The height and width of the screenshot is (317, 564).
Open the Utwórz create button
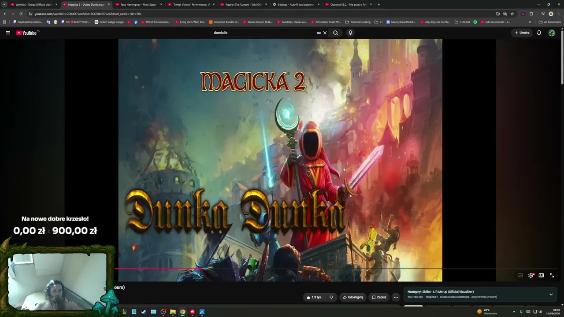point(522,33)
